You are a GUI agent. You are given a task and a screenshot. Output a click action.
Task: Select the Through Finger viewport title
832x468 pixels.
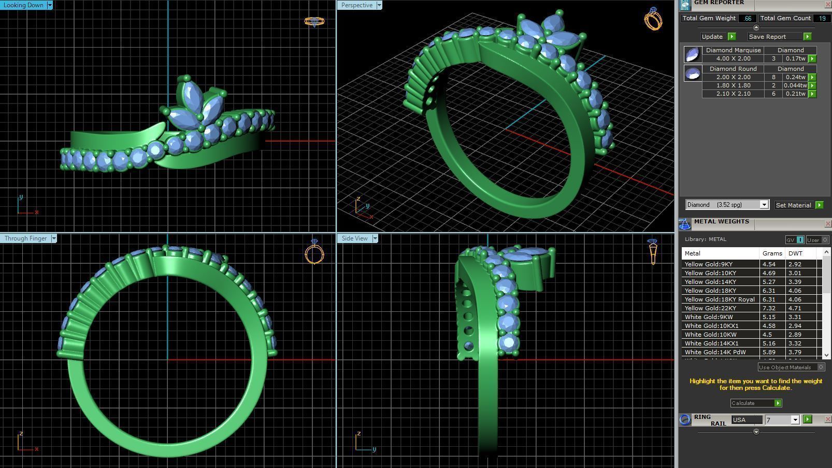pos(26,238)
